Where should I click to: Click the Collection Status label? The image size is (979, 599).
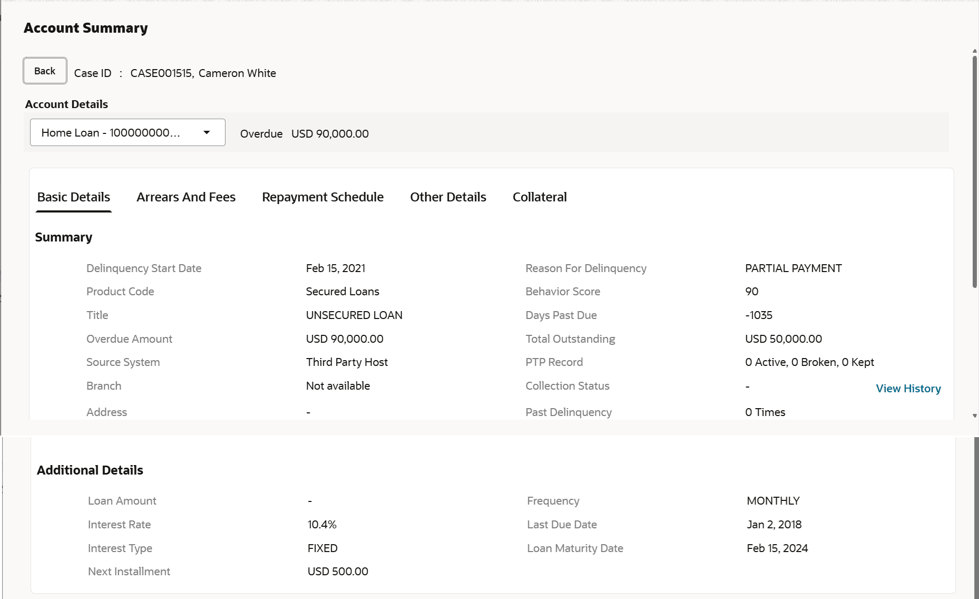tap(567, 386)
